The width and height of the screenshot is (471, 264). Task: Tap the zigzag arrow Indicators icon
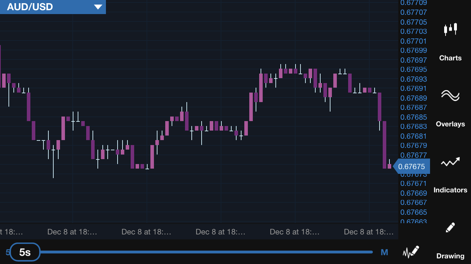(450, 162)
